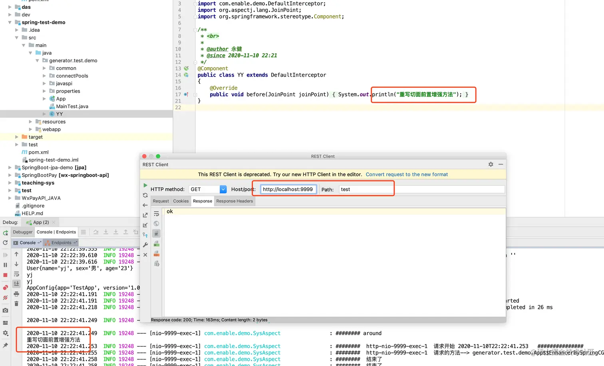Viewport: 604px width, 366px height.
Task: Pin the debug tab
Action: 6,345
